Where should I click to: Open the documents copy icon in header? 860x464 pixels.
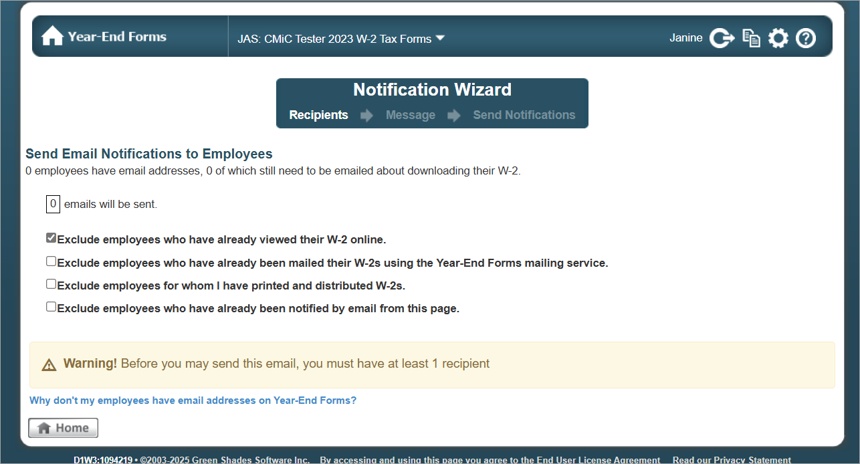point(752,38)
